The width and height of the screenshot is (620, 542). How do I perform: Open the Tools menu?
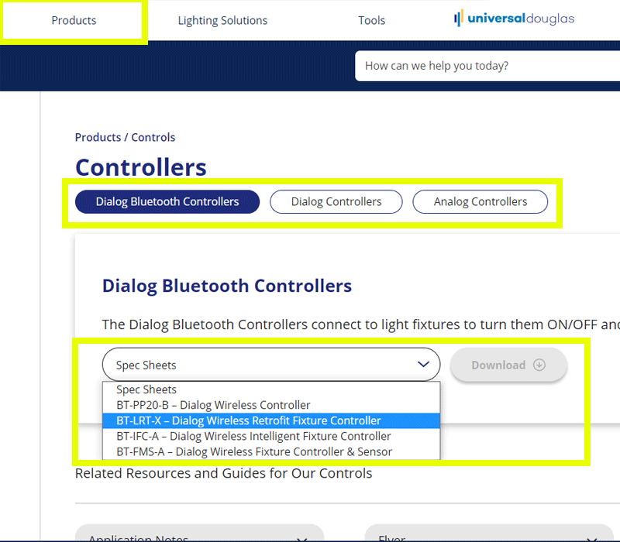[372, 20]
